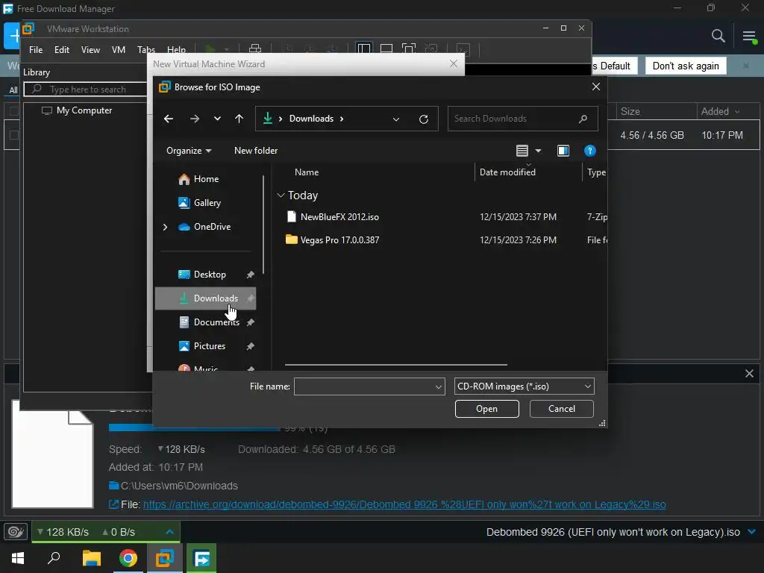Open Pictures in navigation pane
Screen dimensions: 764x573
210,346
